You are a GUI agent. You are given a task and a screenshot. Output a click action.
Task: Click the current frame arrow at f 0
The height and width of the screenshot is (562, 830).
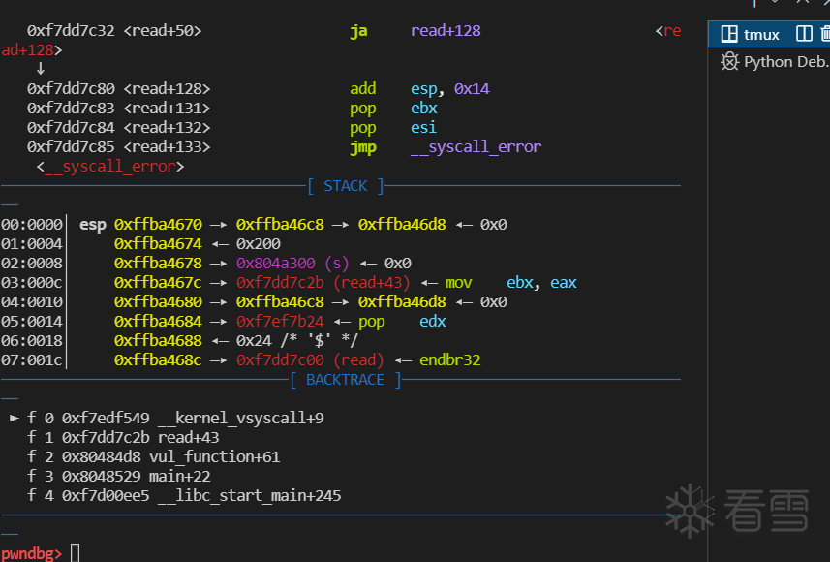pos(14,418)
